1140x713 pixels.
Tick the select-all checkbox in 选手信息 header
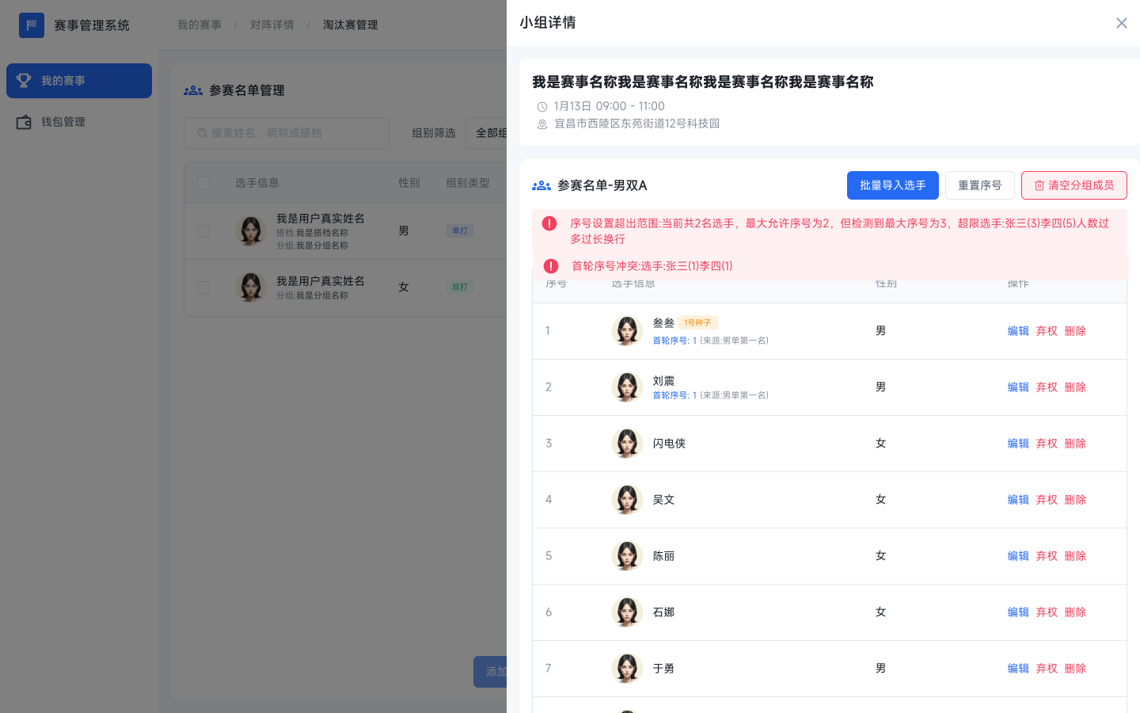click(203, 183)
